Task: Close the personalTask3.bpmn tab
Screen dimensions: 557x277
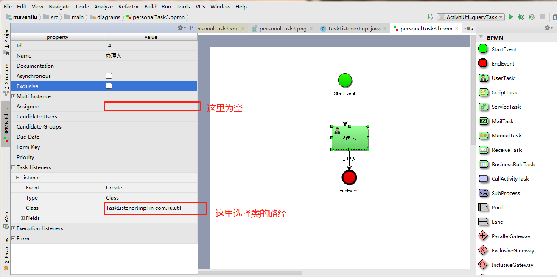Action: (x=456, y=29)
